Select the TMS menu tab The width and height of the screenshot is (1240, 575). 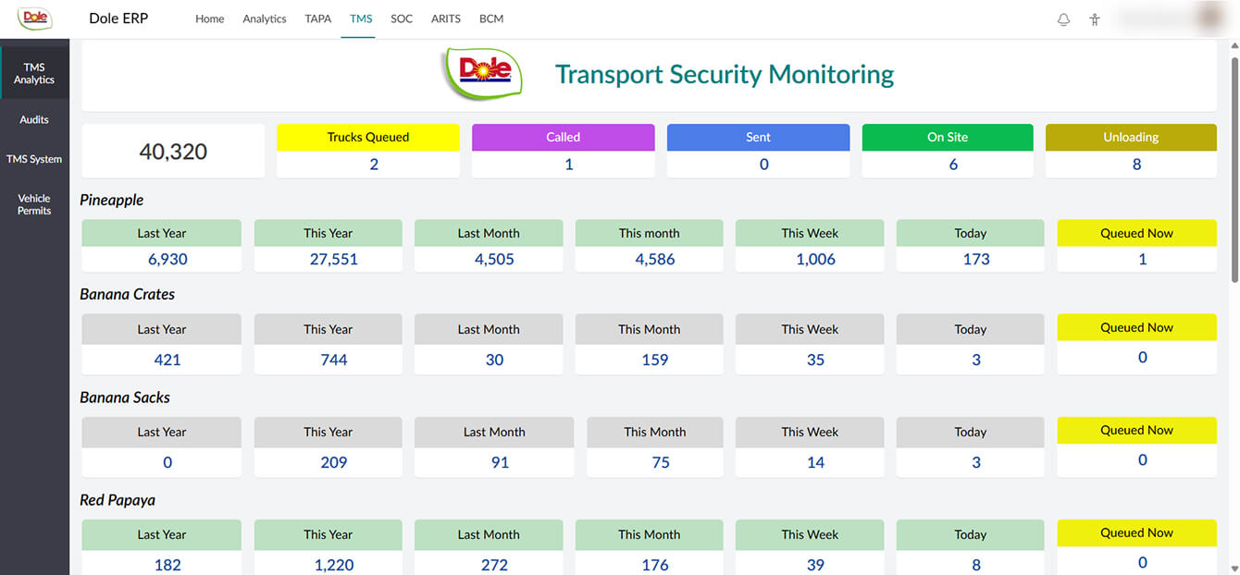point(361,18)
